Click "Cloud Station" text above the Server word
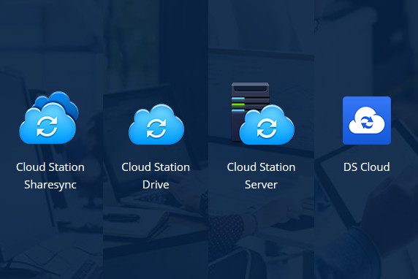This screenshot has width=418, height=279. point(262,167)
